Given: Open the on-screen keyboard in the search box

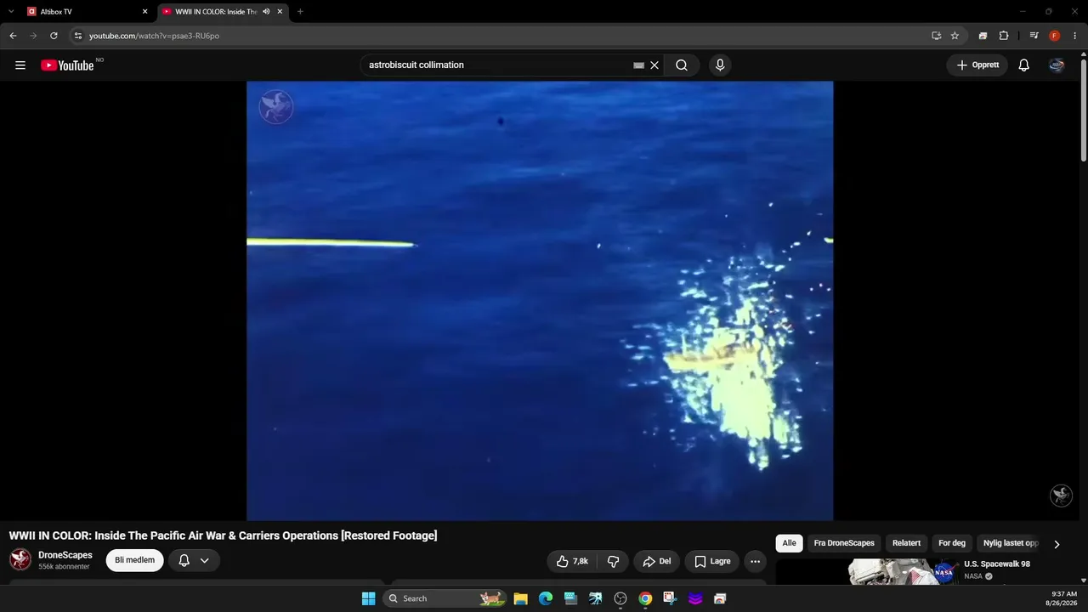Looking at the screenshot, I should (x=639, y=65).
